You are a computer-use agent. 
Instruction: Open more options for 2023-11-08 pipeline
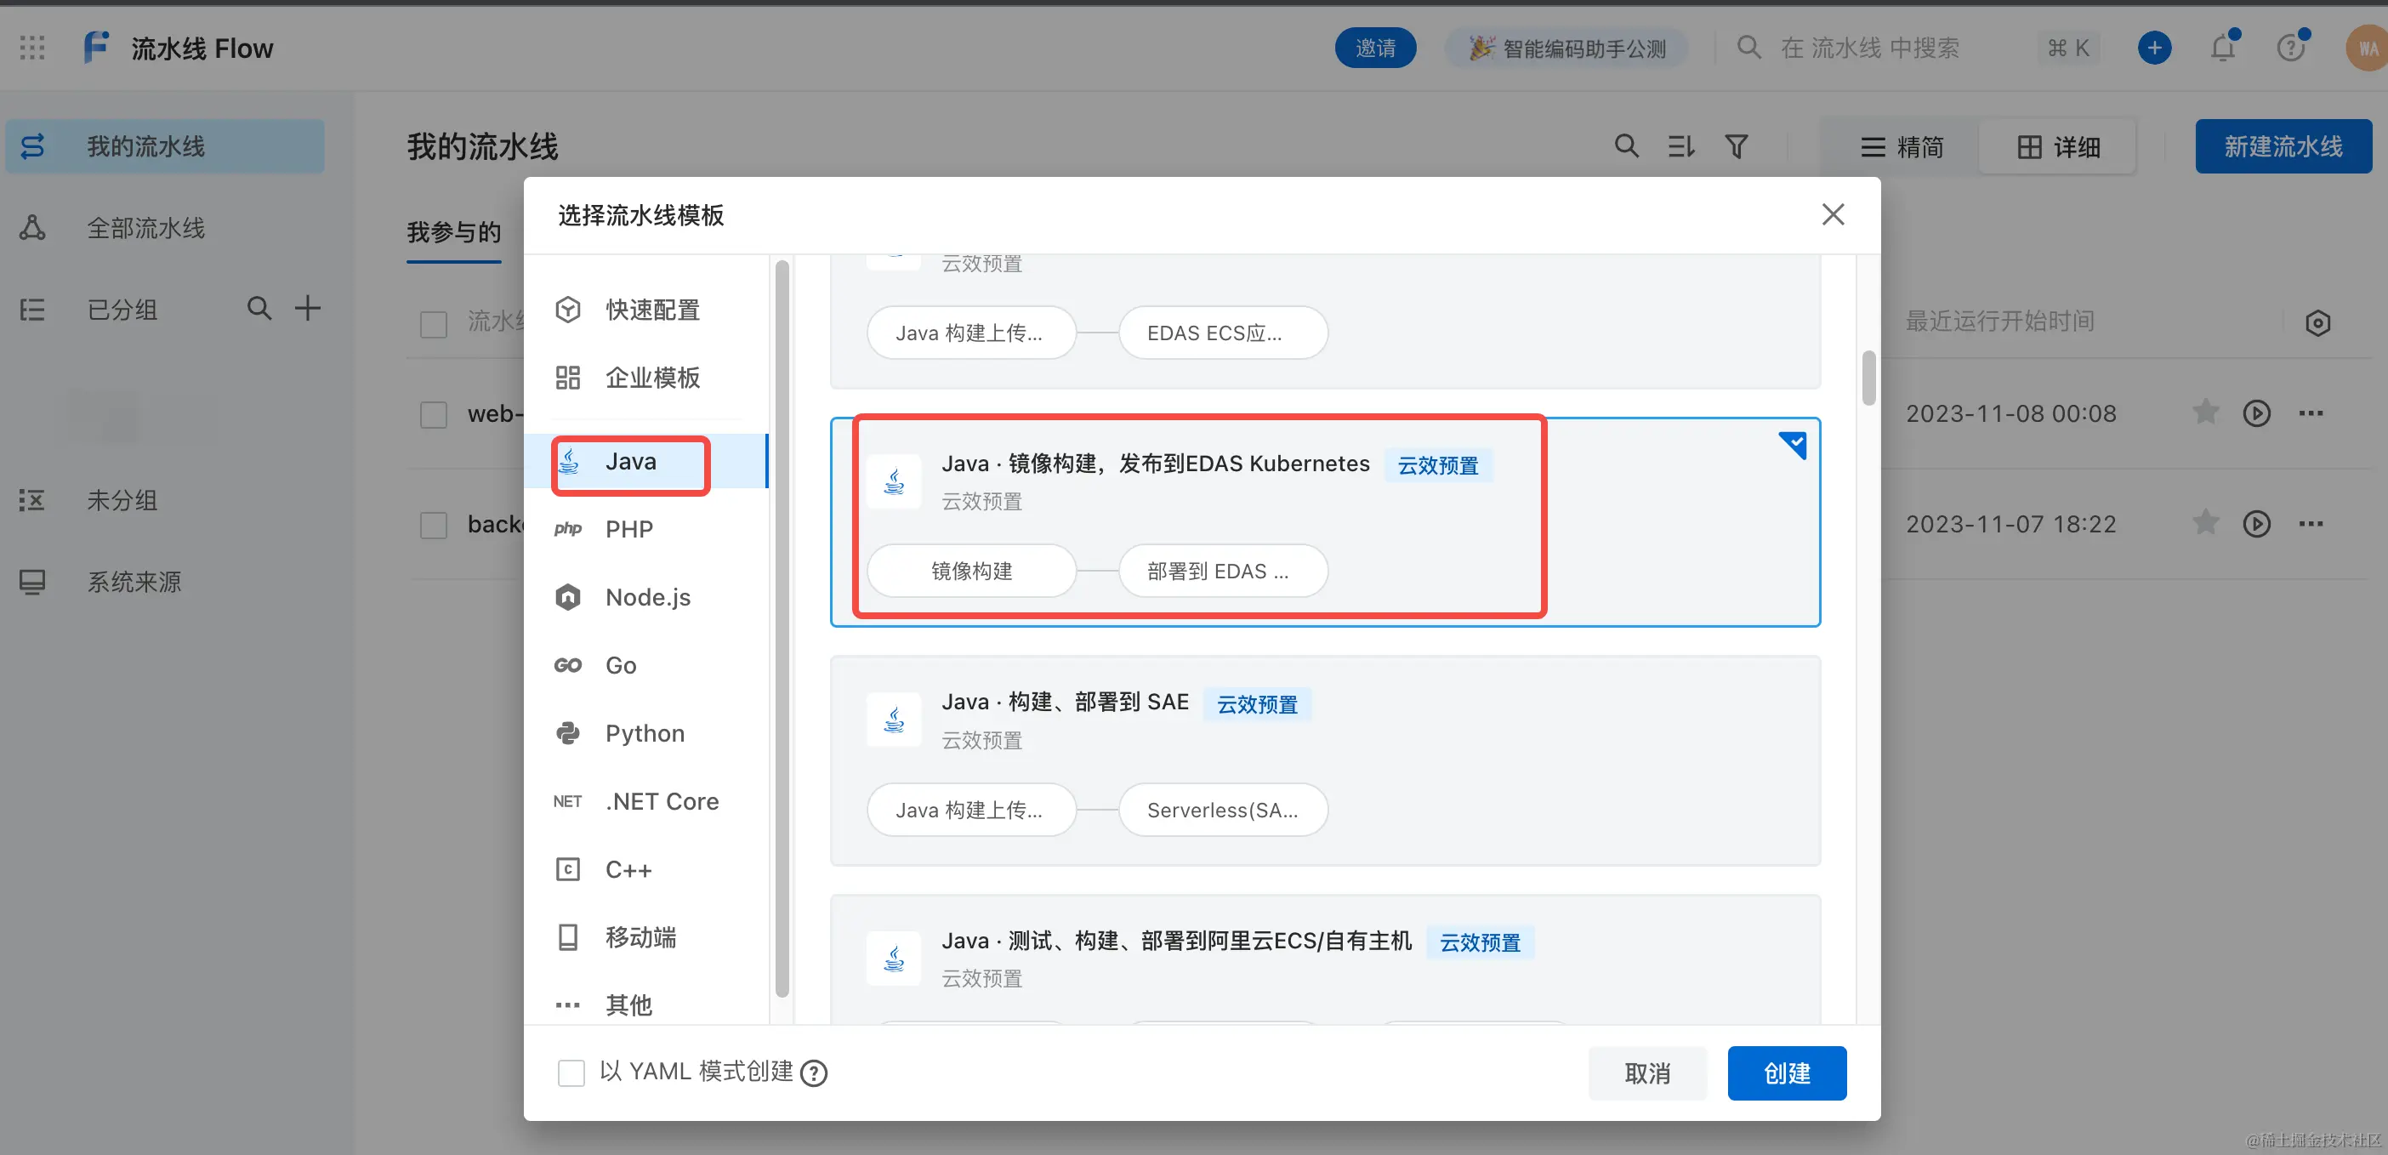(x=2310, y=413)
